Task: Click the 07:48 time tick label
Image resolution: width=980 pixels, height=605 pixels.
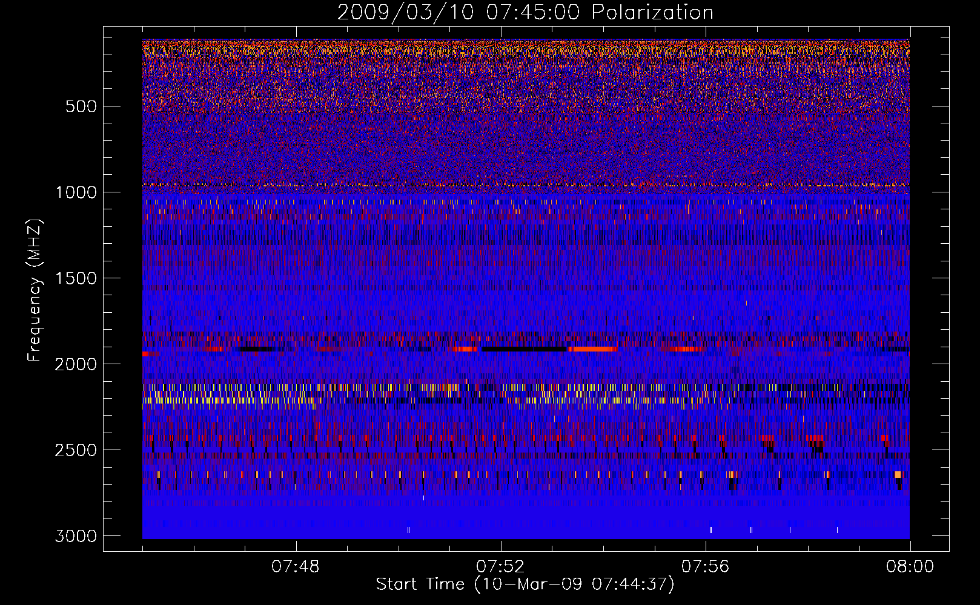Action: click(296, 567)
